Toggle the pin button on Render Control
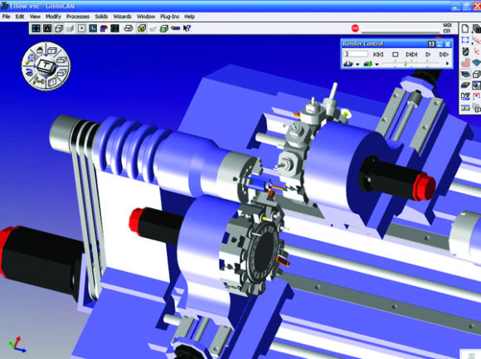481x359 pixels. pyautogui.click(x=431, y=44)
